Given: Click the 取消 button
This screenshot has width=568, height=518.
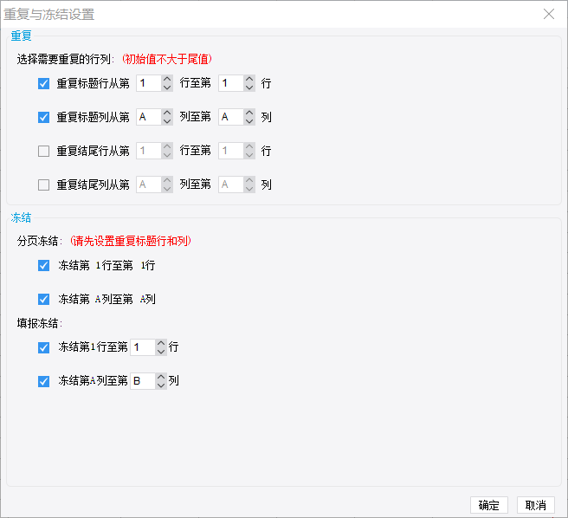Looking at the screenshot, I should pos(536,505).
